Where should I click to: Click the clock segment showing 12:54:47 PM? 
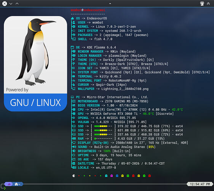[200, 184]
